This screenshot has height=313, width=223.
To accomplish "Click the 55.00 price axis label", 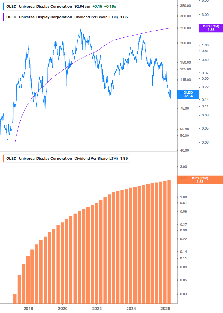I will 184,129.
